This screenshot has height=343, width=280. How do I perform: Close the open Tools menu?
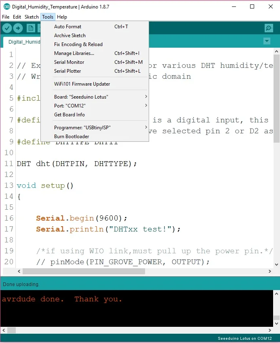click(x=48, y=17)
